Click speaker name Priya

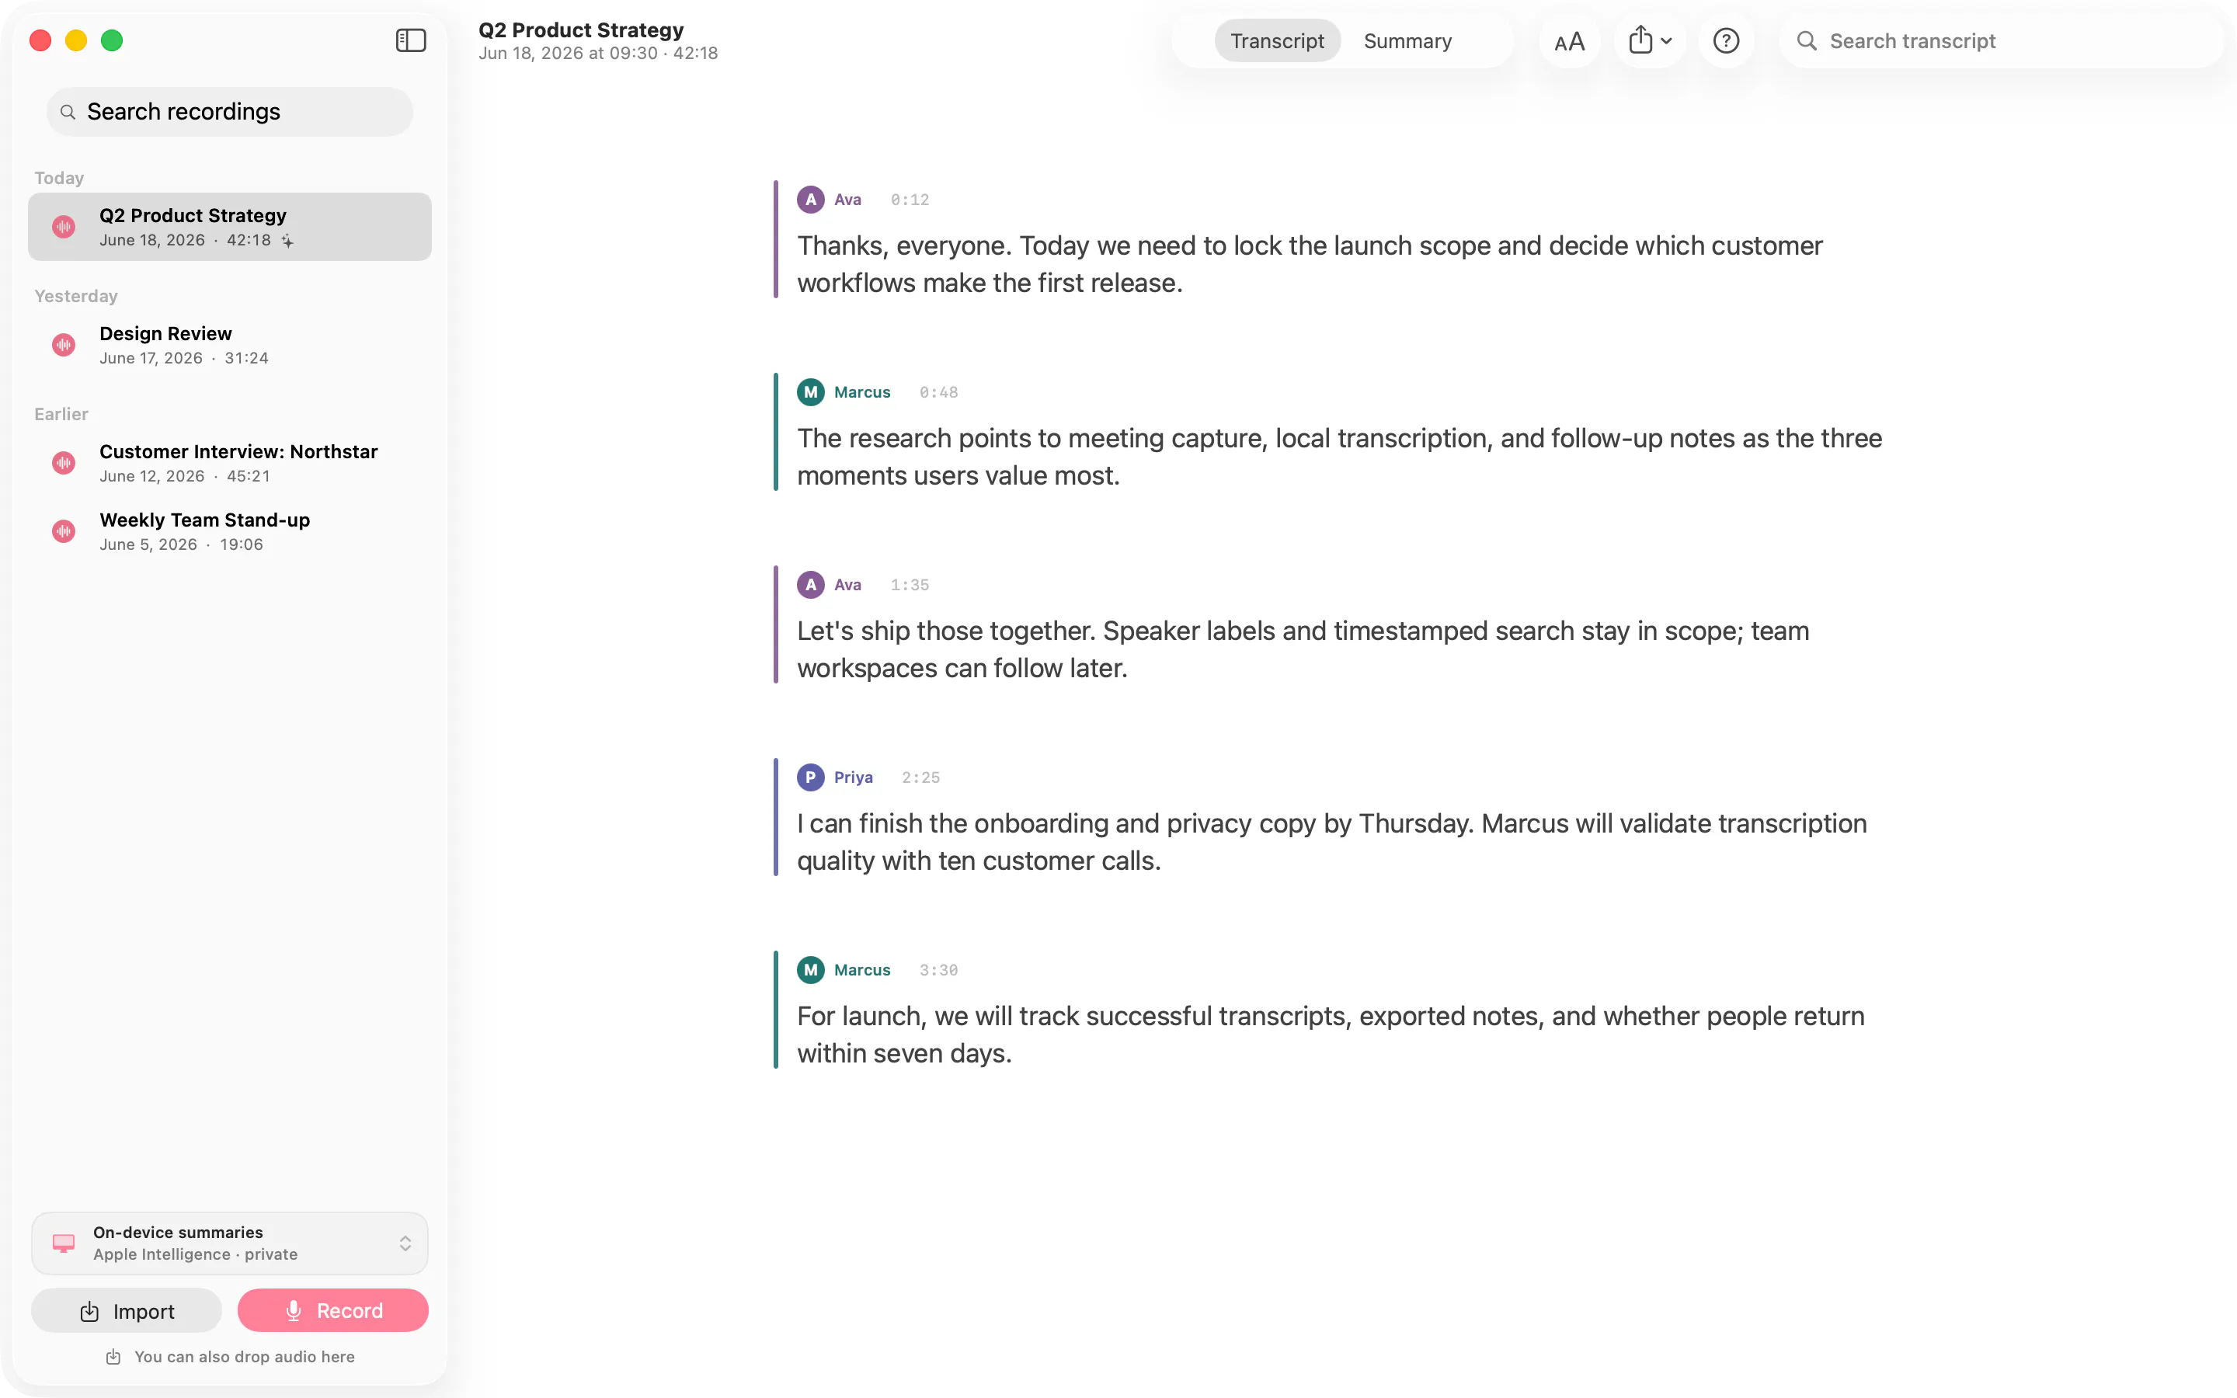point(853,777)
